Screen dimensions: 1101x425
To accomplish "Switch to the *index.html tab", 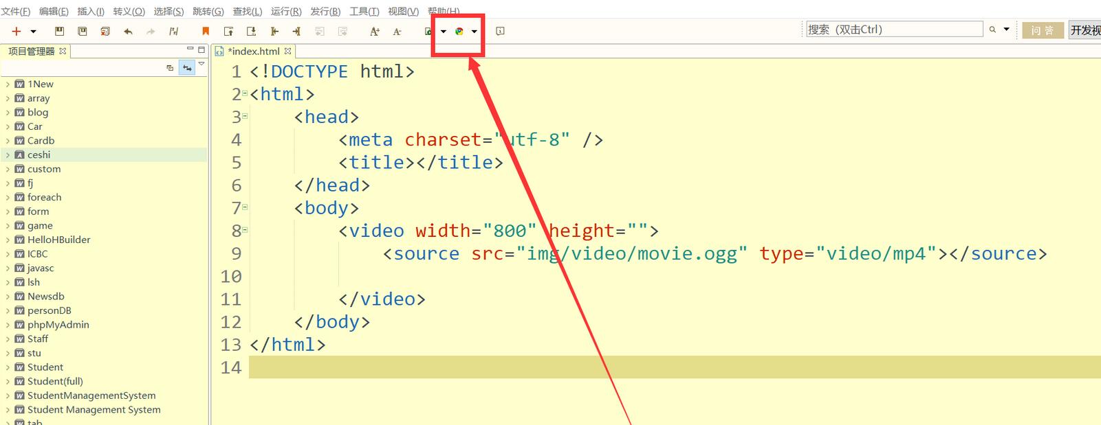I will (254, 51).
